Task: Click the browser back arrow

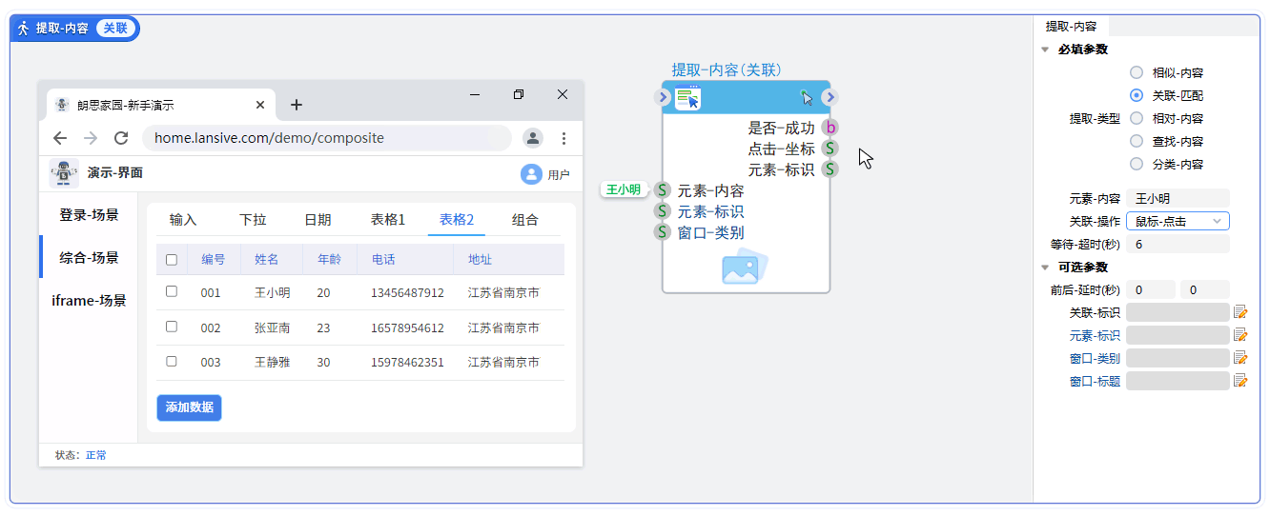Action: (60, 138)
